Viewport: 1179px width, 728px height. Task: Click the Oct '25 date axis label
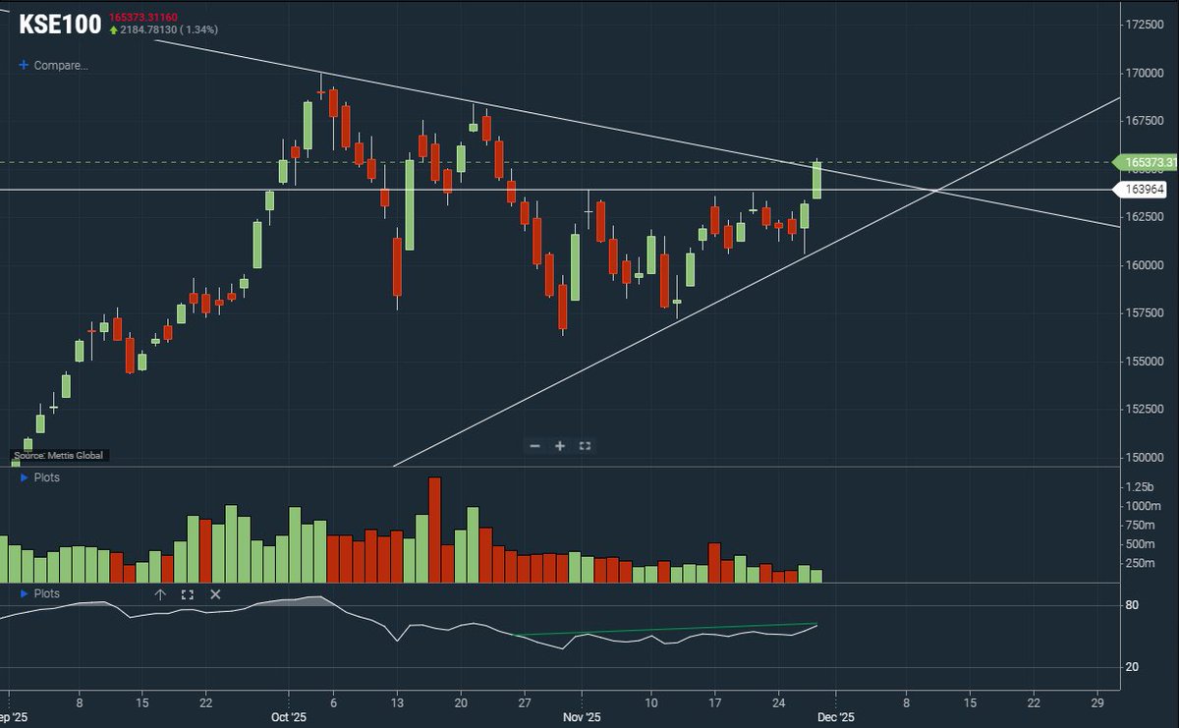[289, 717]
